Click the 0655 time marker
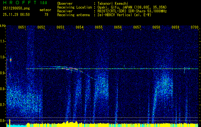This screenshot has width=201, height=127. [x=99, y=28]
